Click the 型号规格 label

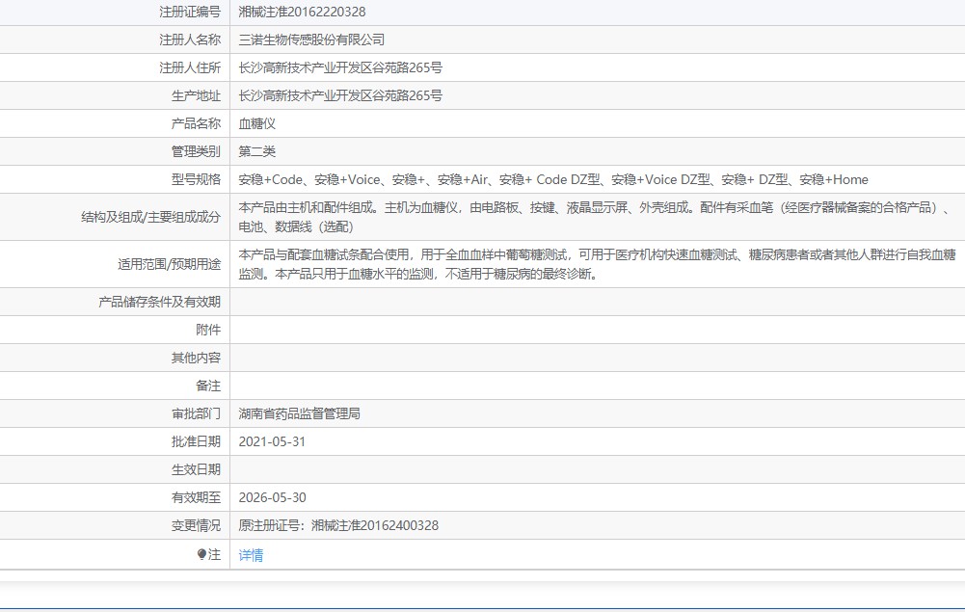pyautogui.click(x=196, y=179)
